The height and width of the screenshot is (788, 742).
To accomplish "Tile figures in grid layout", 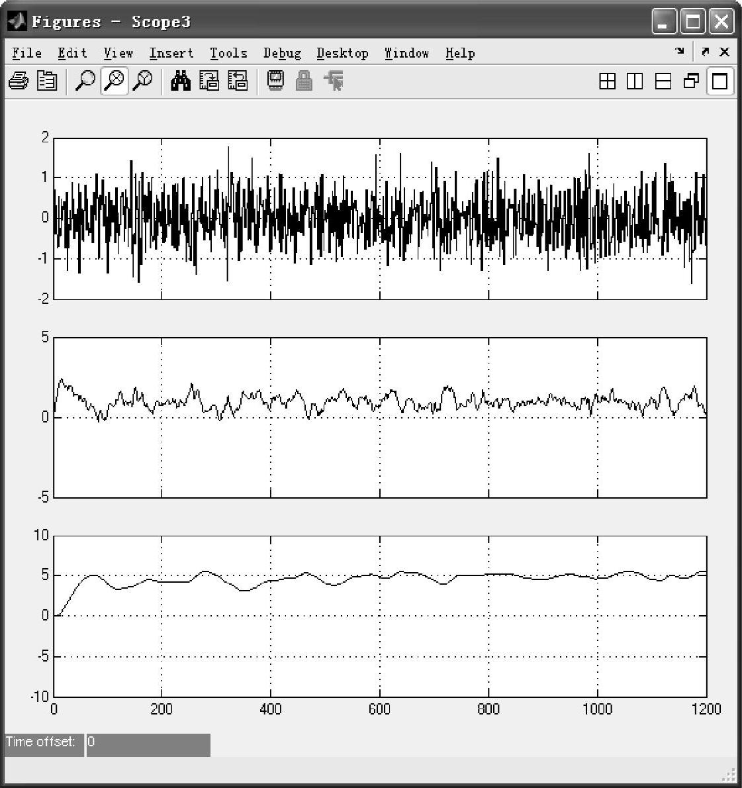I will point(607,81).
